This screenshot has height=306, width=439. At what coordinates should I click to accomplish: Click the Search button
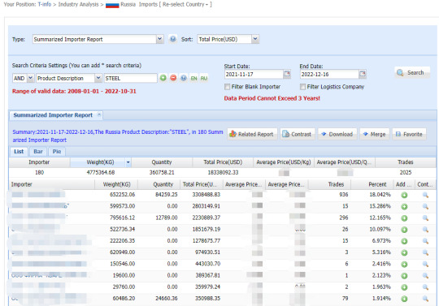pos(412,73)
